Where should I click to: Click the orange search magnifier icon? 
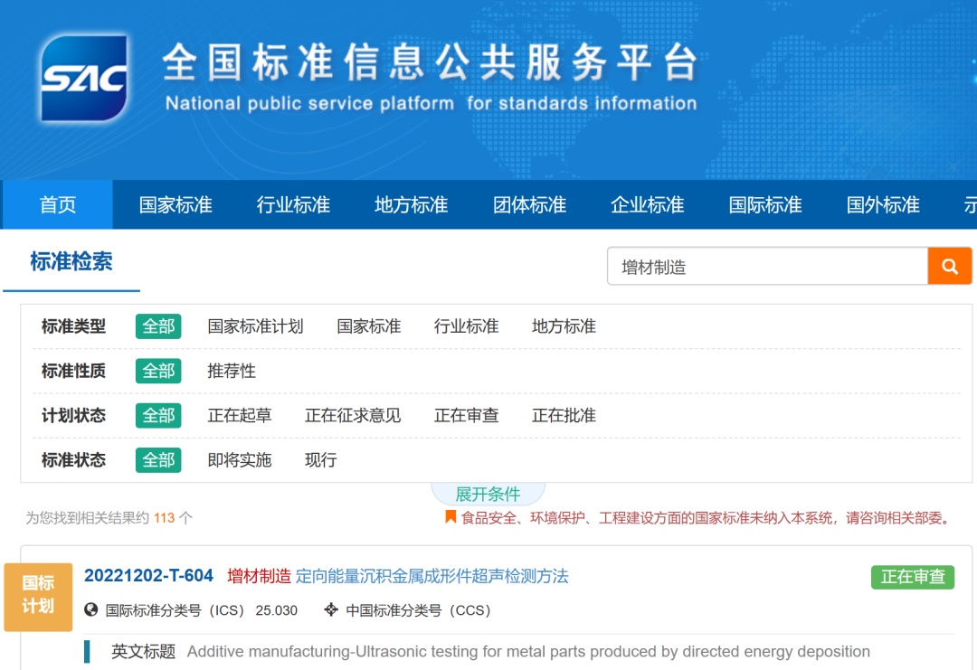tap(949, 267)
